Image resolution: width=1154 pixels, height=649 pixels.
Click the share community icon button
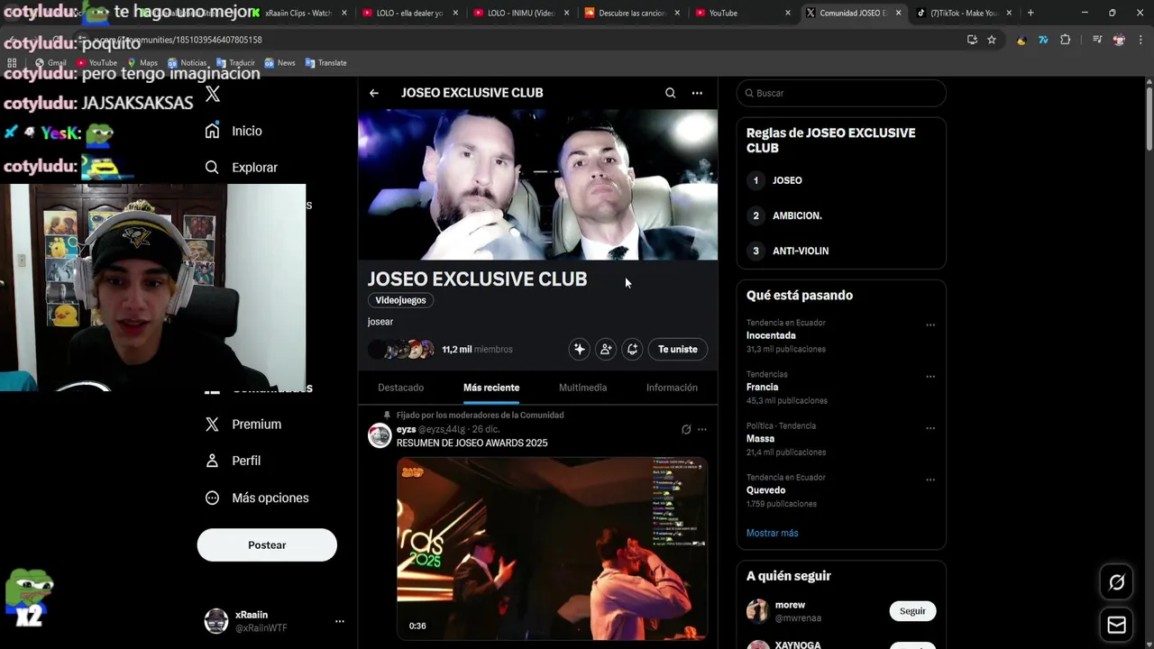[633, 349]
